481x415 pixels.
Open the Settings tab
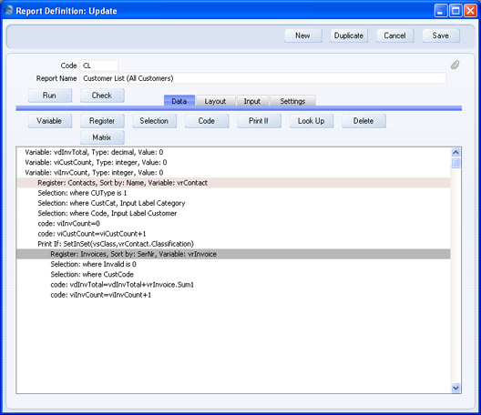tap(292, 101)
